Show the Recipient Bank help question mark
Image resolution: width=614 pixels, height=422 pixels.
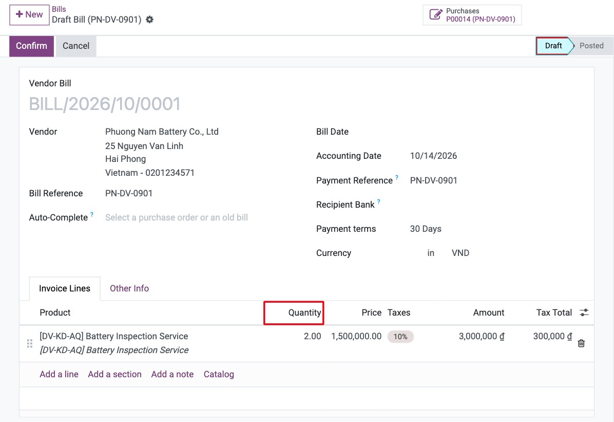[379, 202]
